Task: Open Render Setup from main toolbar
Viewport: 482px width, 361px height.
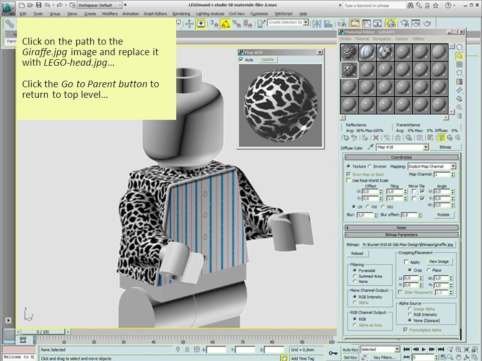Action: pos(405,24)
